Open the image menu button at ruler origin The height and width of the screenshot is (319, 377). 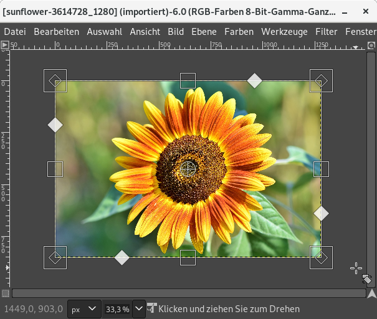click(5, 45)
